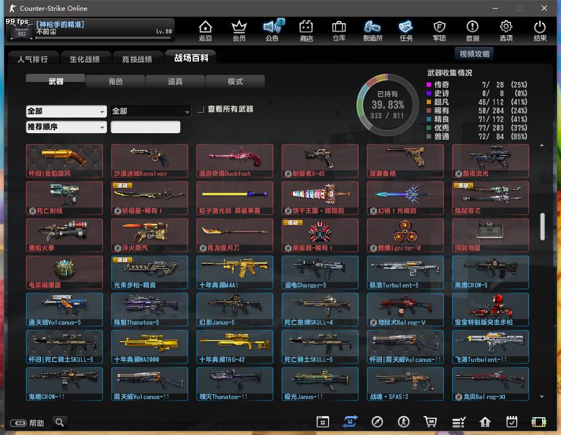Click the checklist icon in bottom bar

[459, 422]
